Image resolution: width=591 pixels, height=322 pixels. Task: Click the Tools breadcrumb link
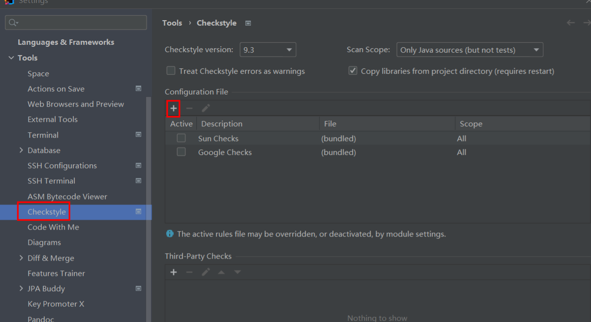coord(172,23)
